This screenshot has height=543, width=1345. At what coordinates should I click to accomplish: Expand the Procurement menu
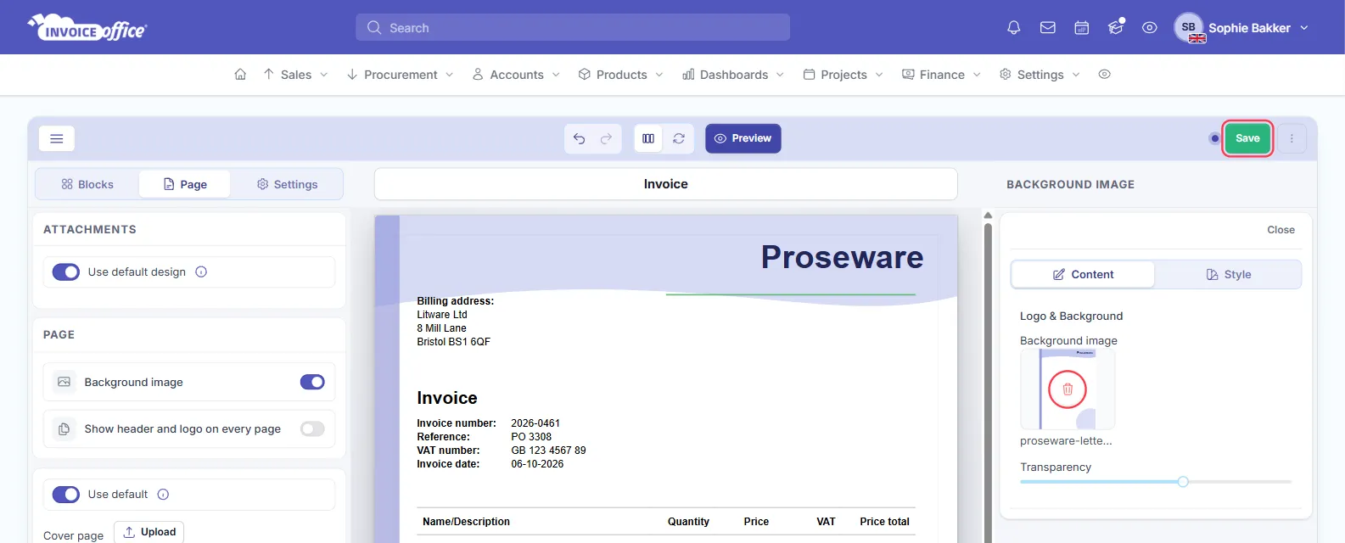pyautogui.click(x=400, y=75)
